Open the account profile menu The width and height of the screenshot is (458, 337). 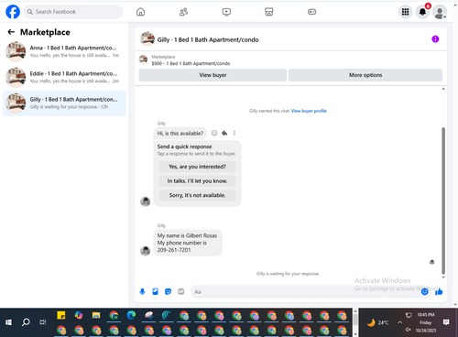coord(440,12)
